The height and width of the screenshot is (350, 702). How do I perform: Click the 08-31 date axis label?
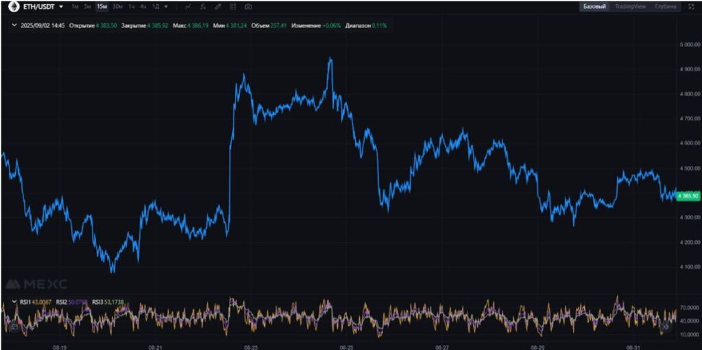(633, 347)
